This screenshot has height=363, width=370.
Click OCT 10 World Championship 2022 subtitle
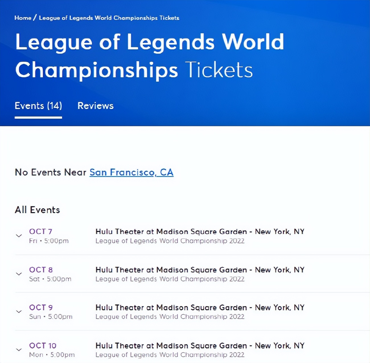pos(170,355)
